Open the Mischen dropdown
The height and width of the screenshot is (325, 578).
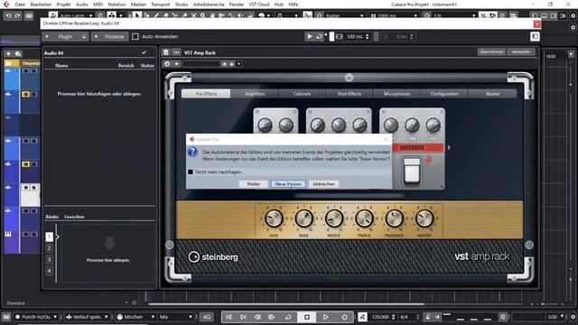click(135, 317)
